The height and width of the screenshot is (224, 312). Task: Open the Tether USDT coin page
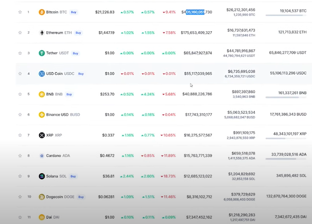[x=58, y=53]
